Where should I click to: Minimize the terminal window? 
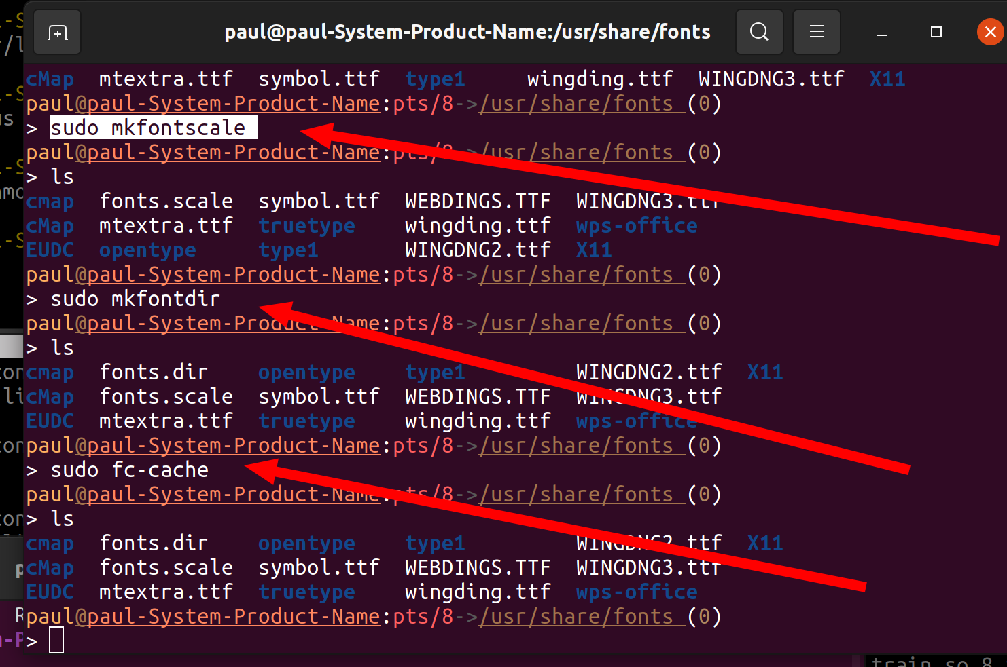[x=882, y=32]
